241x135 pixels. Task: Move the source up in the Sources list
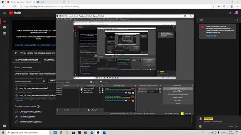[x=92, y=110]
